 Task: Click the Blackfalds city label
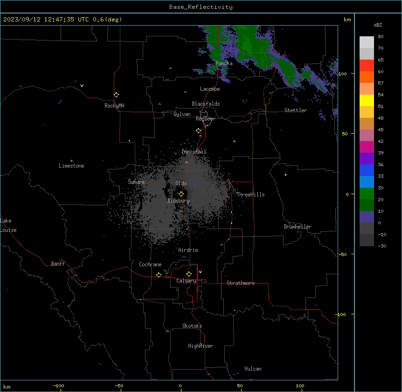coord(206,104)
